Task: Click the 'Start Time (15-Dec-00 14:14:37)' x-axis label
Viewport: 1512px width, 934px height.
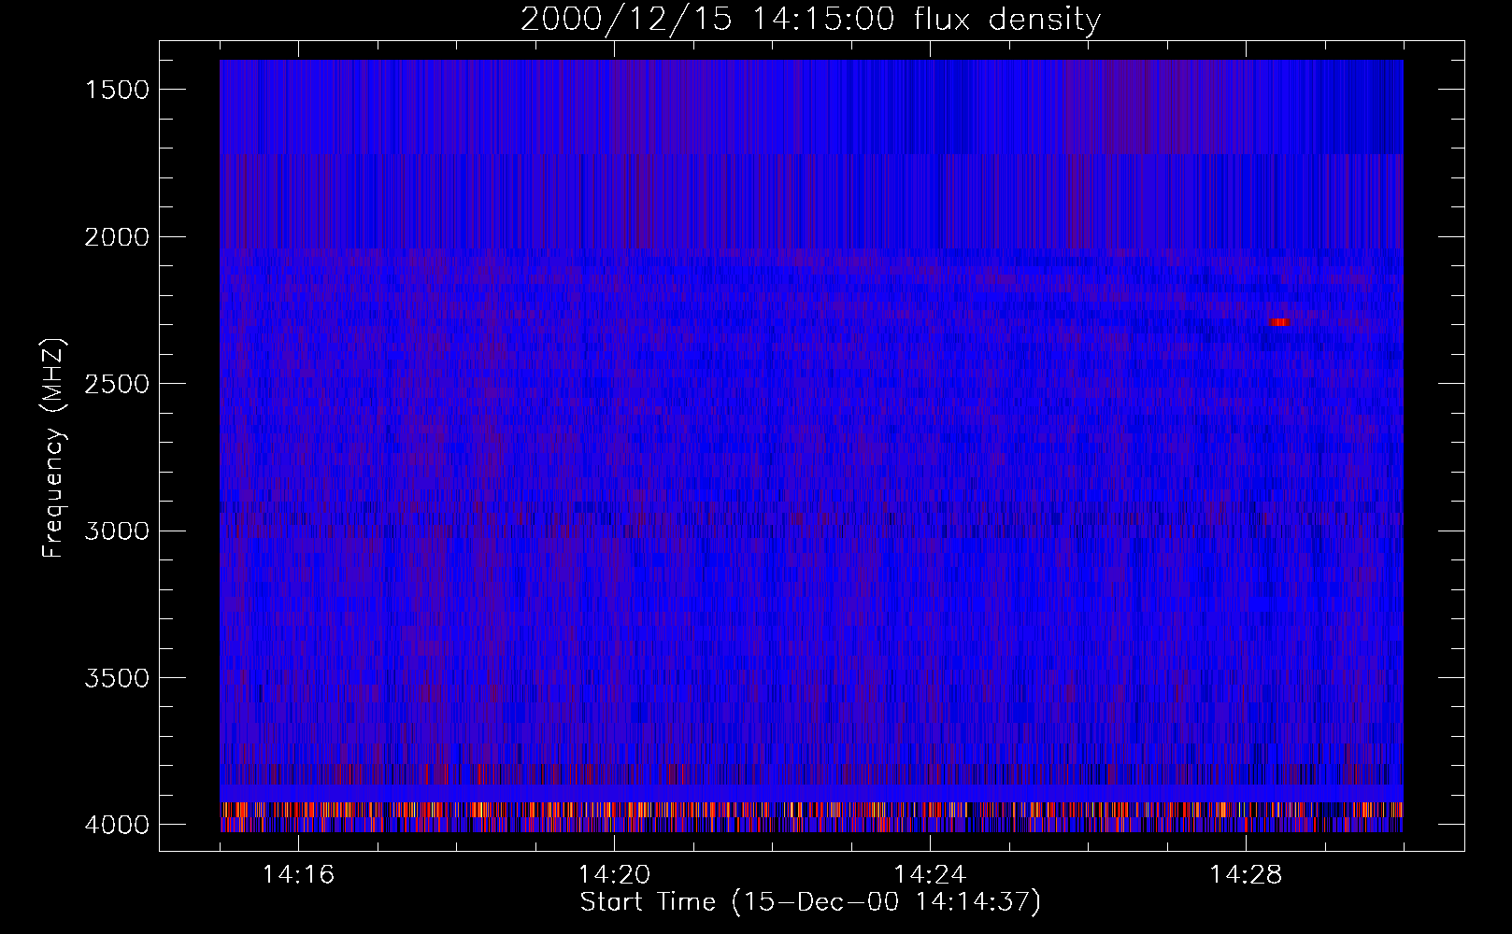Action: [810, 902]
